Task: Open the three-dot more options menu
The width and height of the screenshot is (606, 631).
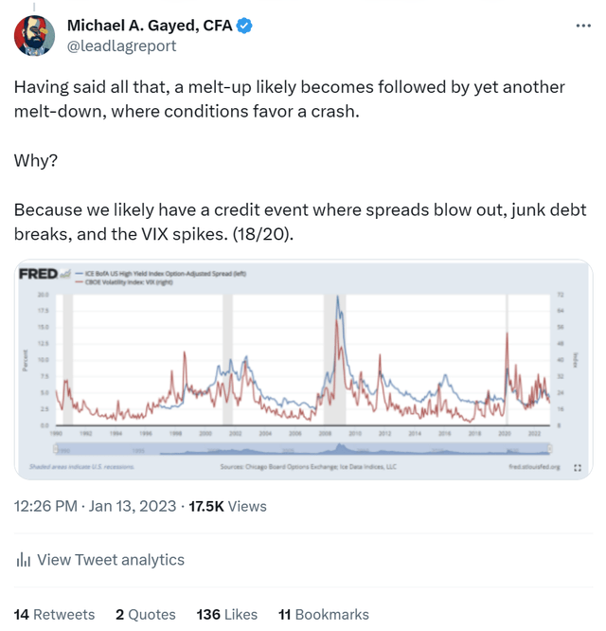Action: [x=582, y=26]
